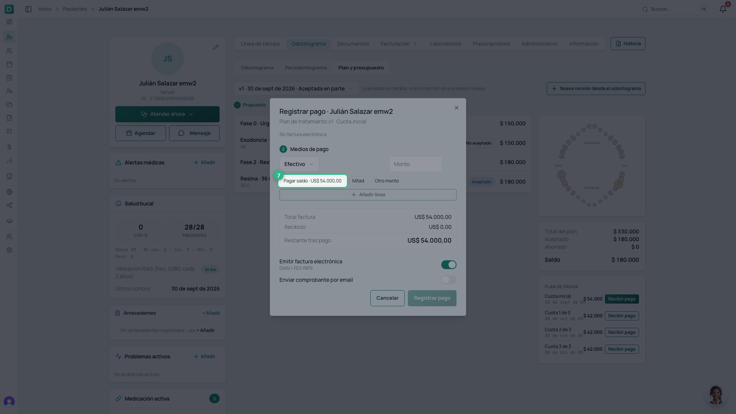Select the Periodontograma sub-tab
This screenshot has height=414, width=736.
(306, 68)
